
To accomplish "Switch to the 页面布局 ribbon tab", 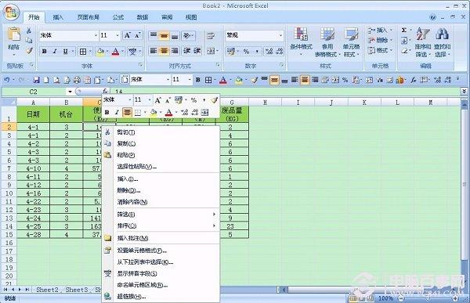I will [88, 17].
